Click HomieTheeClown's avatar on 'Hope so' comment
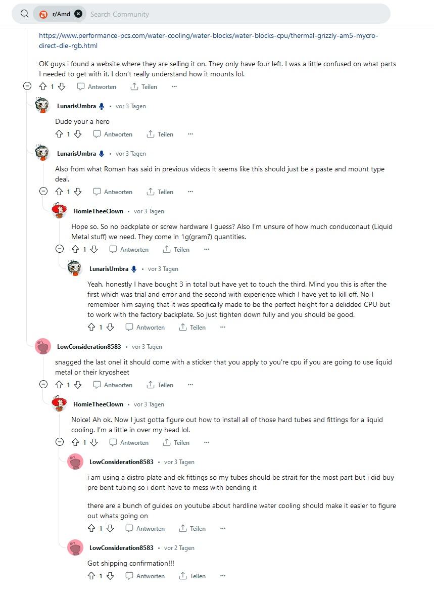 [x=60, y=211]
